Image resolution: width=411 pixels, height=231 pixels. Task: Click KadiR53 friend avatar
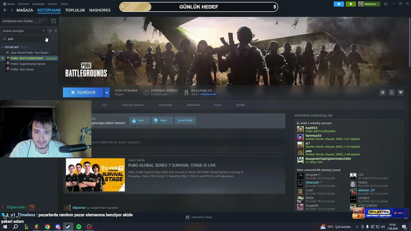300,129
